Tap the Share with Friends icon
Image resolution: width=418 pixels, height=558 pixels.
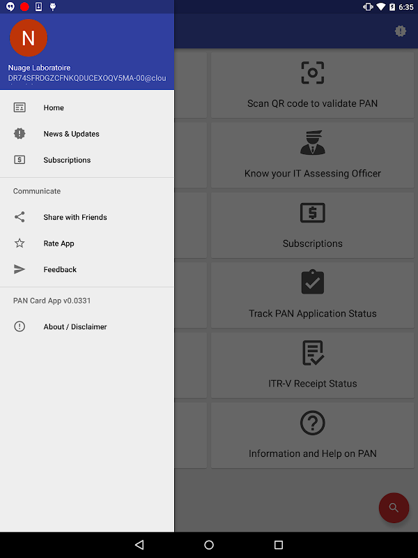(x=20, y=217)
